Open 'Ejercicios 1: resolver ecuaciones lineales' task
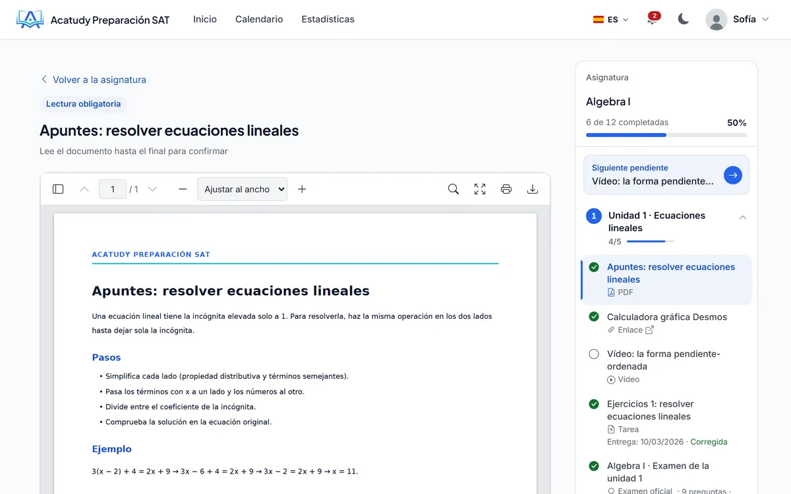The width and height of the screenshot is (791, 494). pos(666,423)
